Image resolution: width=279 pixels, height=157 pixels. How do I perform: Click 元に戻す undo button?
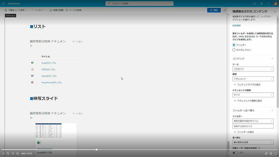click(37, 10)
